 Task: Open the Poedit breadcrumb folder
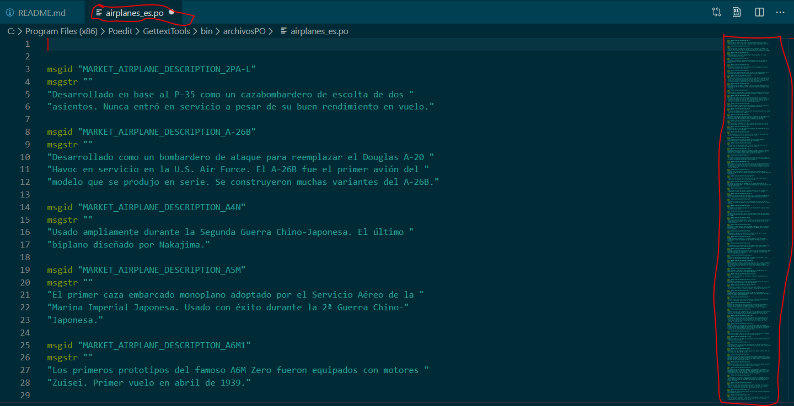click(x=120, y=31)
